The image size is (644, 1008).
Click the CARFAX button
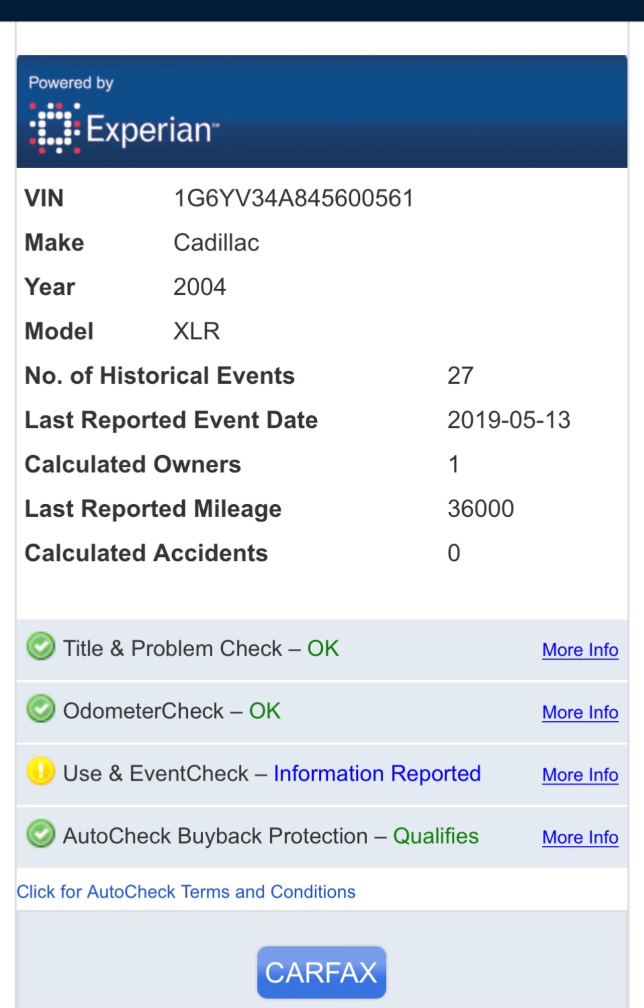click(321, 972)
